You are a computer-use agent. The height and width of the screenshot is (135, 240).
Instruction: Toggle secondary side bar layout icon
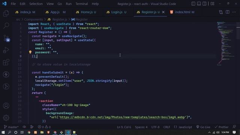(x=204, y=4)
